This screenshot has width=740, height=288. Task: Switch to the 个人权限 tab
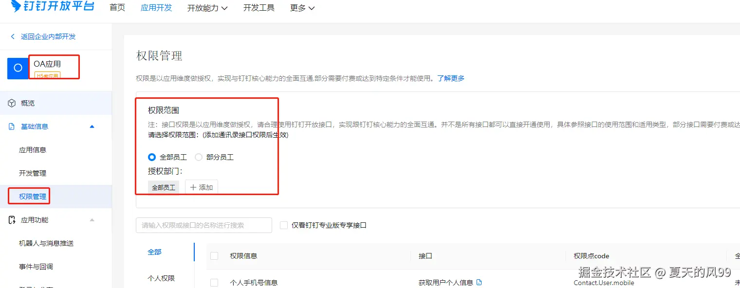click(x=161, y=277)
